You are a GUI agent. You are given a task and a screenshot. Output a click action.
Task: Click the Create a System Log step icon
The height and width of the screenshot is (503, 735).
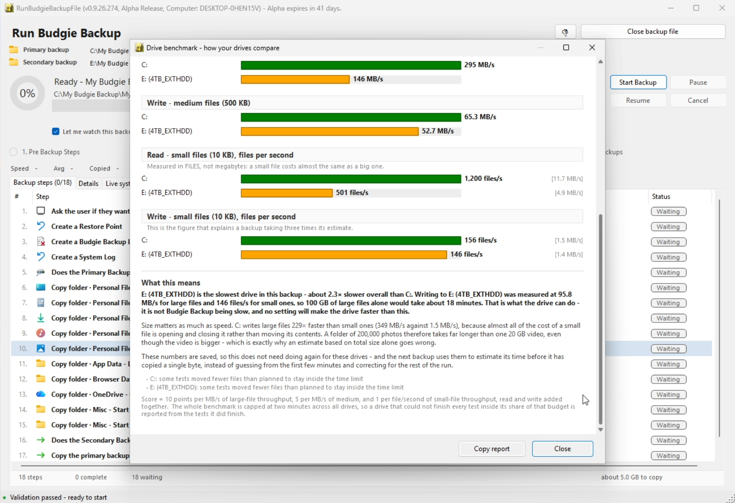(x=41, y=257)
